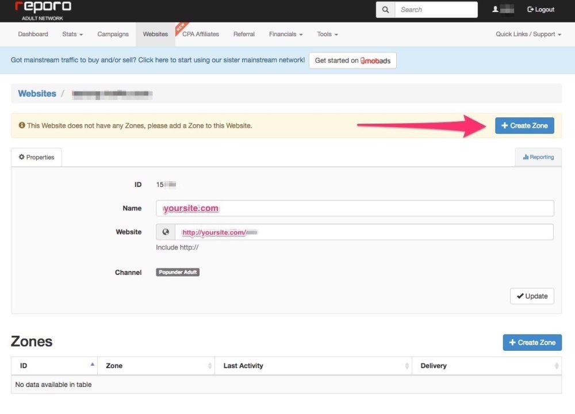Click the Name input field
Viewport: 575px width, 414px height.
click(x=355, y=208)
